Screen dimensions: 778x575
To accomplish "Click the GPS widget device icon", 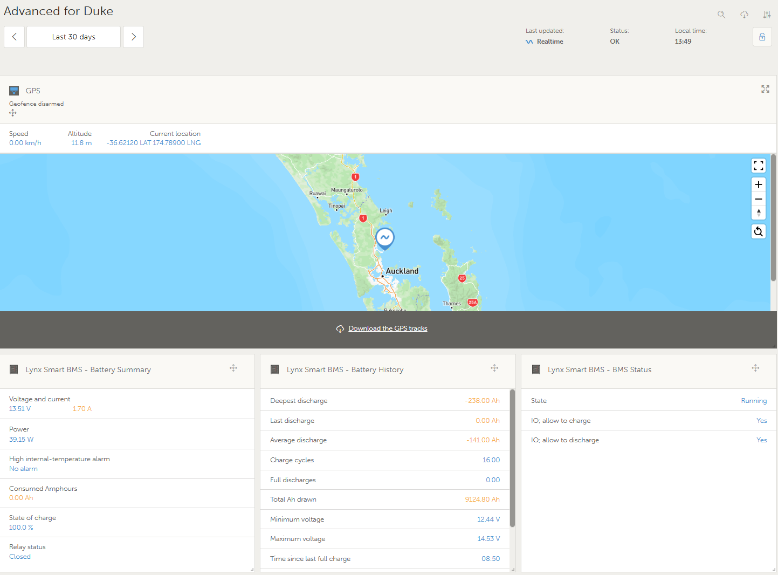I will tap(14, 91).
